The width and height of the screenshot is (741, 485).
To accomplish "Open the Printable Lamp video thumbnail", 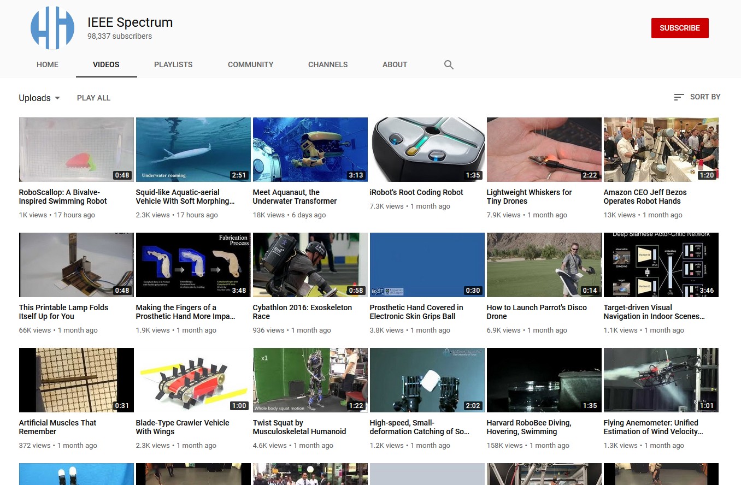I will coord(77,265).
